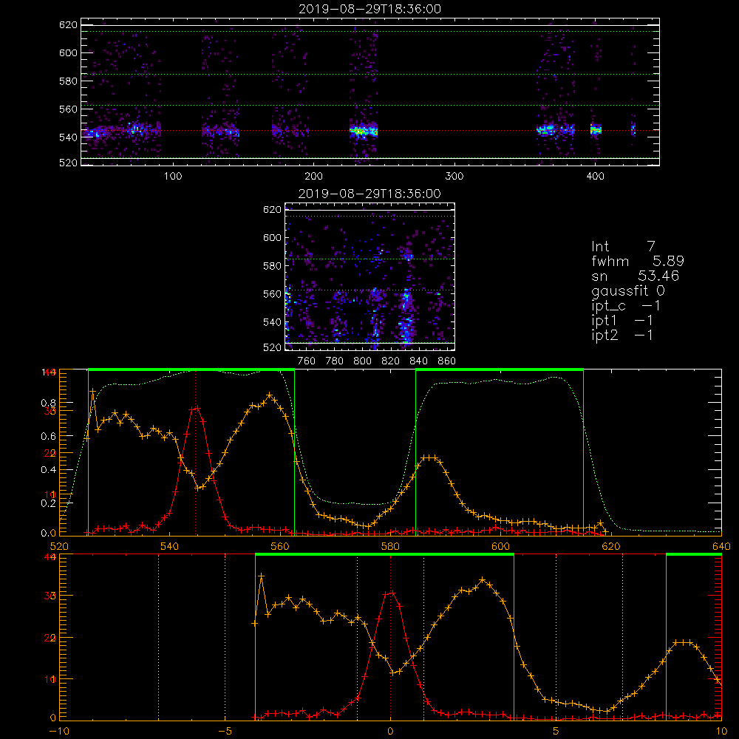Image resolution: width=739 pixels, height=739 pixels.
Task: Click the 'ipt1 -1' parameter line
Action: pos(622,321)
